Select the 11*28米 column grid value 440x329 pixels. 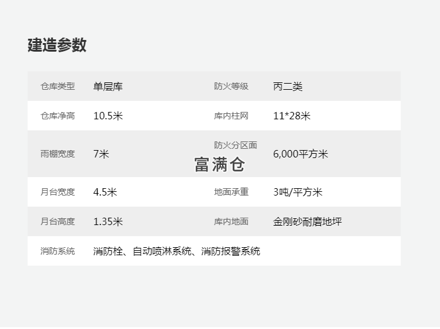(291, 116)
